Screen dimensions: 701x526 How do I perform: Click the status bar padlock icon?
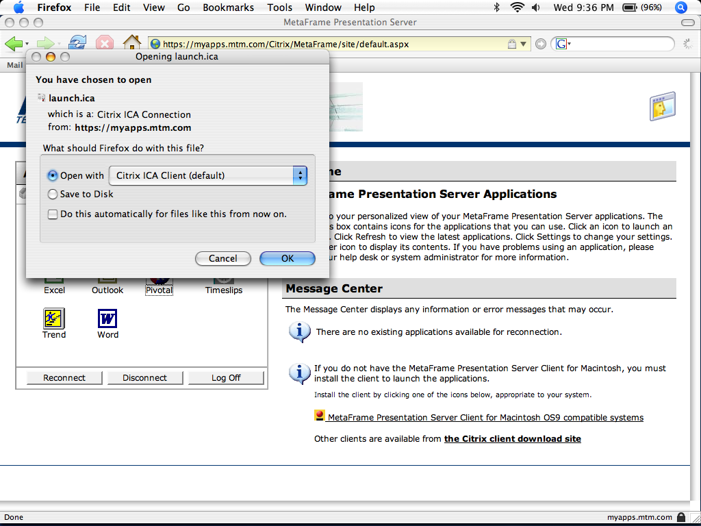pos(681,517)
